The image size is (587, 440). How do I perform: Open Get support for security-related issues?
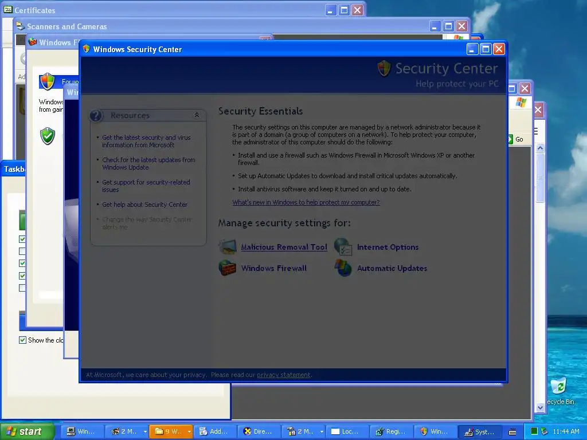(x=146, y=186)
